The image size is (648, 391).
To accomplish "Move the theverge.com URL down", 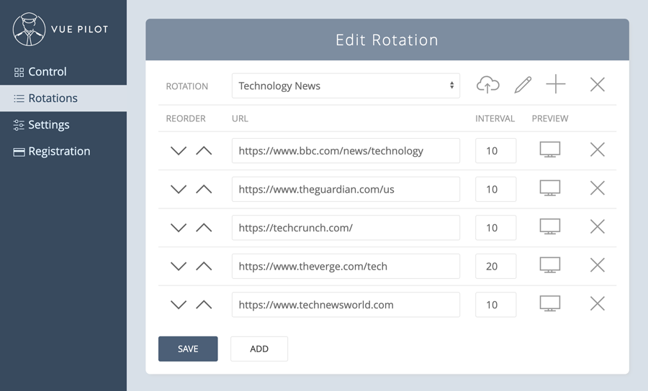I will click(179, 267).
